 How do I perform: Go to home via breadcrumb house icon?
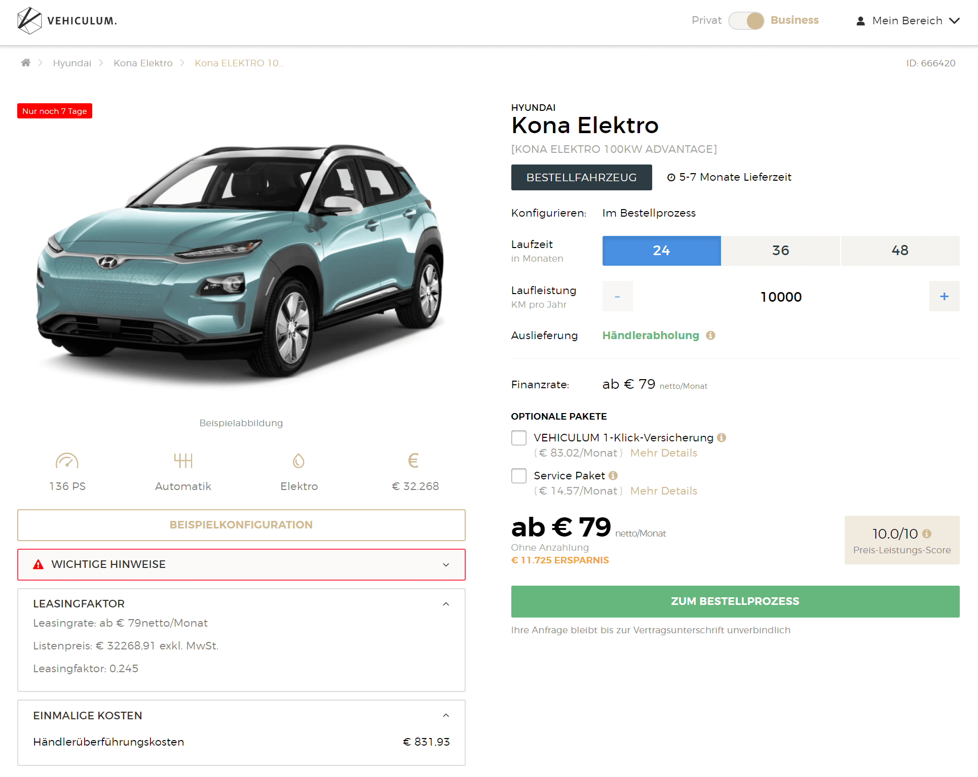click(26, 63)
